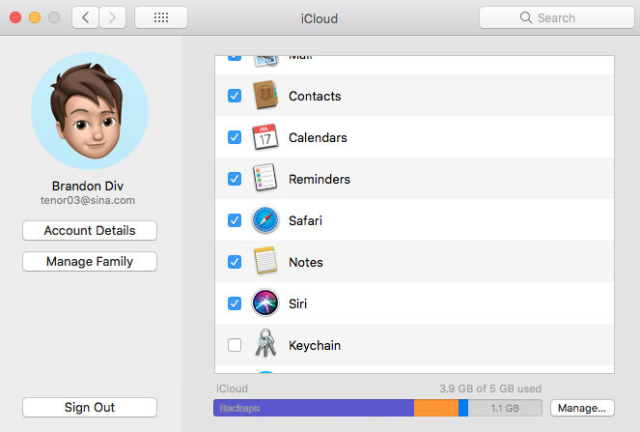The image size is (640, 432).
Task: Uncheck the Calendars checkbox
Action: 235,137
